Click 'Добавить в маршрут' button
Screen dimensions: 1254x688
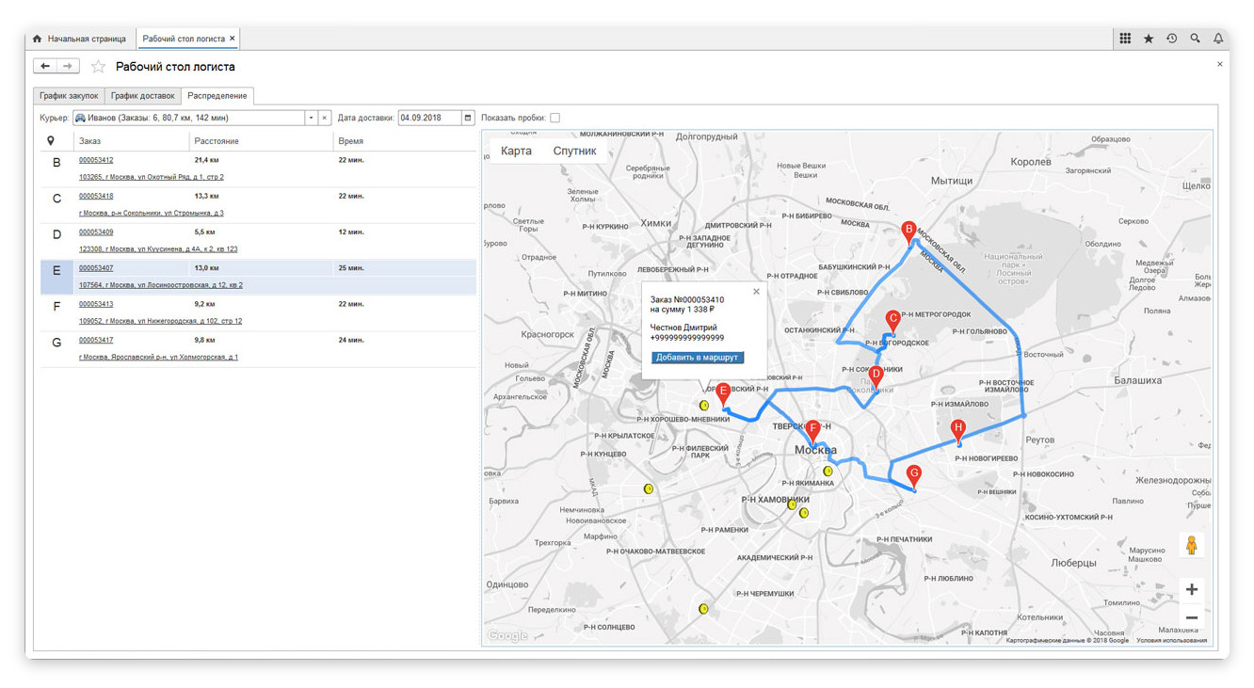(697, 358)
